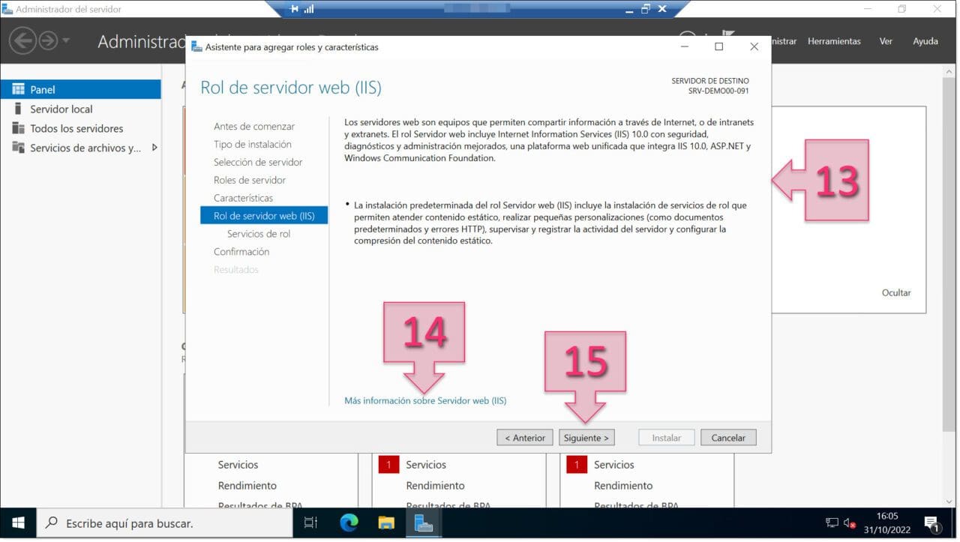Screen dimensions: 960x542
Task: Click the taskbar search box
Action: pos(164,523)
